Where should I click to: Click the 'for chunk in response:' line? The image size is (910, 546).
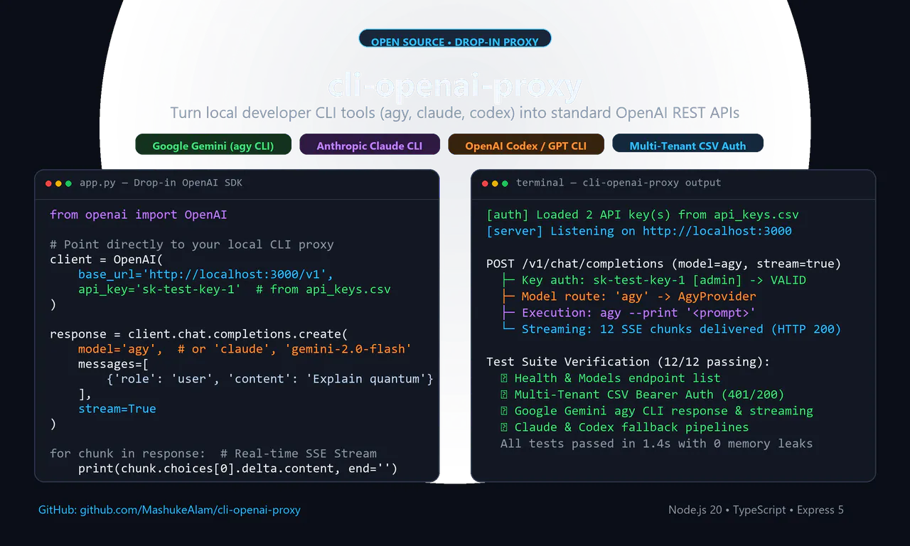pos(213,454)
